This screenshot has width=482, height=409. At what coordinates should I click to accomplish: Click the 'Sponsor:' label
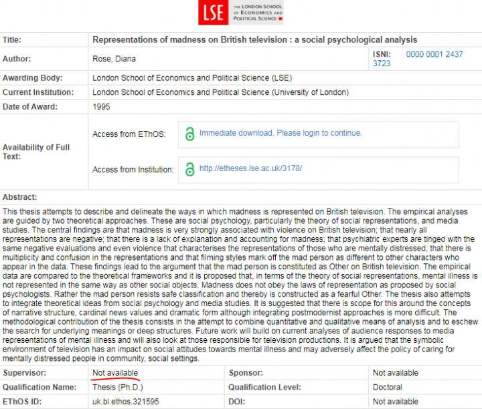coord(246,373)
